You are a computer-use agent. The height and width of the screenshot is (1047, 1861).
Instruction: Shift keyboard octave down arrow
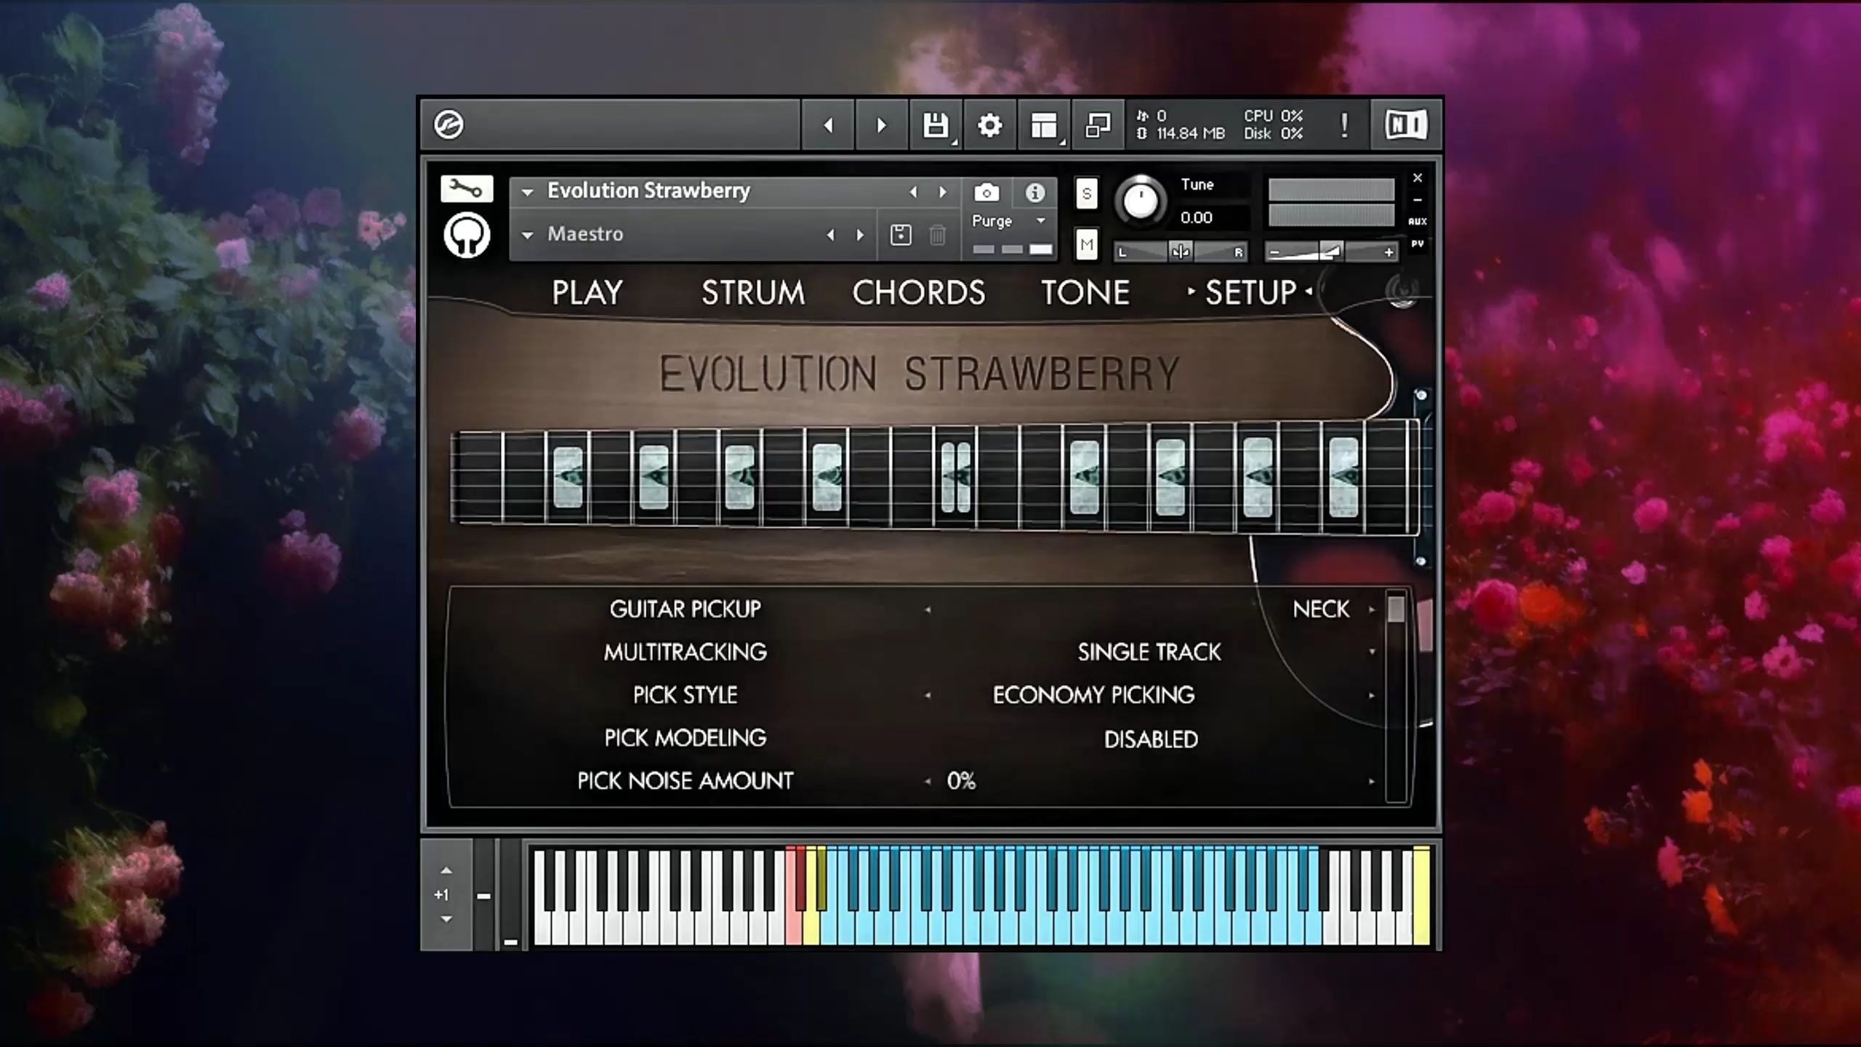click(446, 919)
